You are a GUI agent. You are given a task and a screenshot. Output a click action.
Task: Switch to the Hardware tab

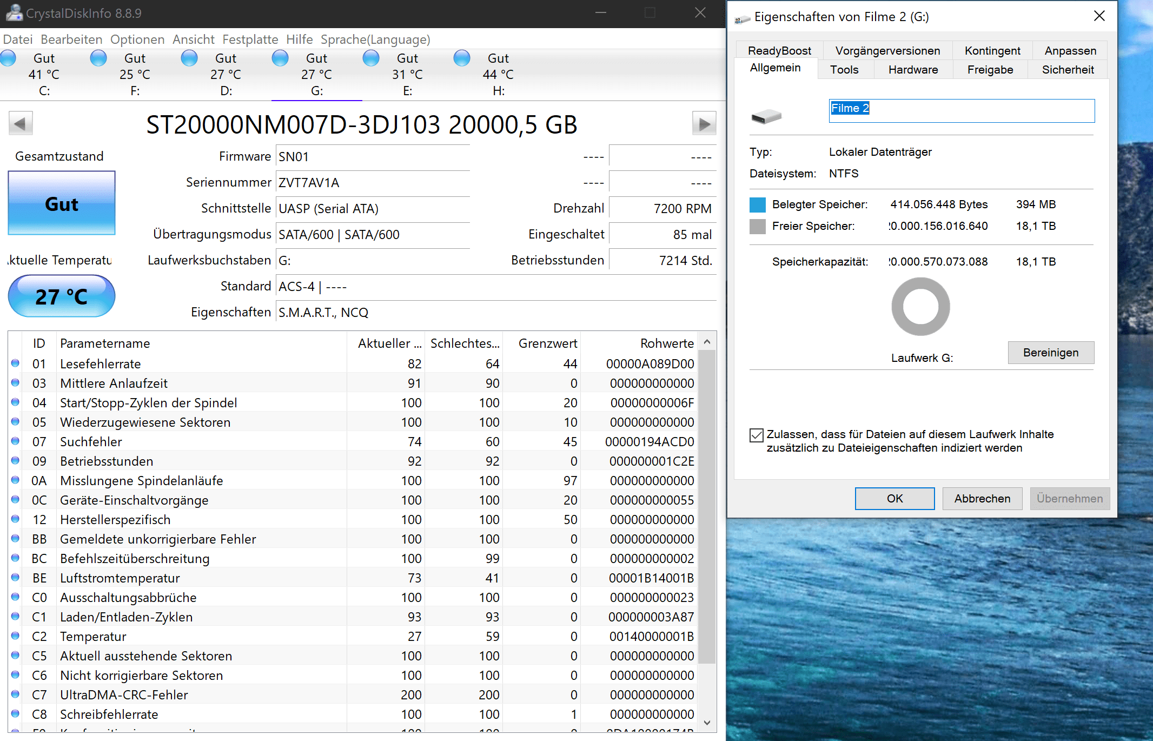coord(913,70)
